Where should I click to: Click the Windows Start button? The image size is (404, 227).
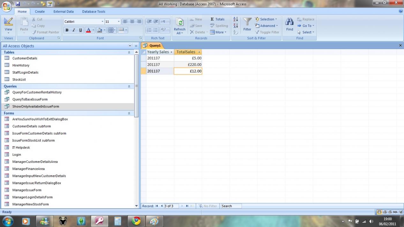click(8, 221)
